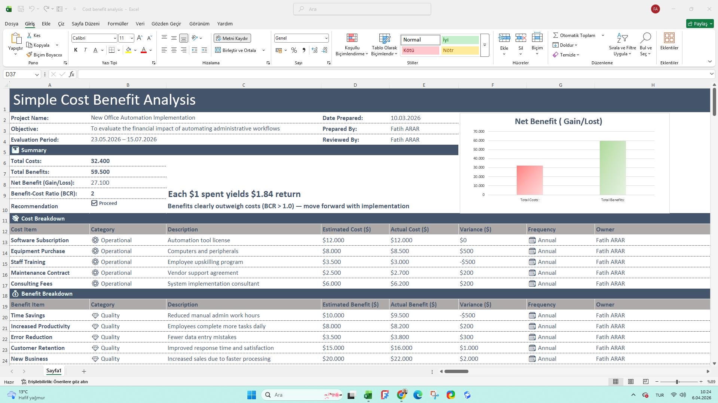718x403 pixels.
Task: Open the Name Box dropdown arrow
Action: click(37, 74)
